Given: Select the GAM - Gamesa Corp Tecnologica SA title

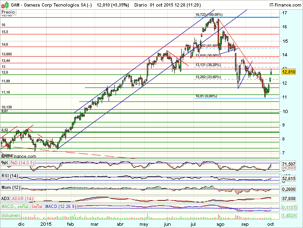Looking at the screenshot, I should (51, 5).
